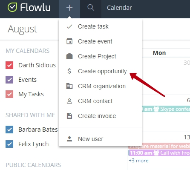190x170 pixels.
Task: Click the Flowlu logo icon
Action: tap(12, 7)
